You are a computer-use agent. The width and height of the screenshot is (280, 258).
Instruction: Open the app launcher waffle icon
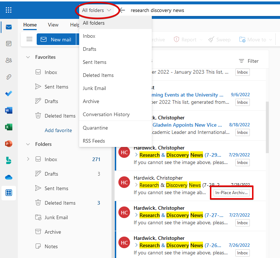coord(9,10)
